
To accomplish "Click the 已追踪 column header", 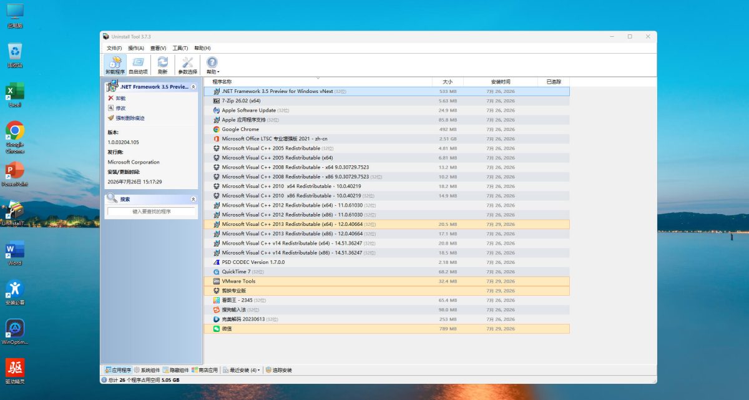I will (x=554, y=82).
